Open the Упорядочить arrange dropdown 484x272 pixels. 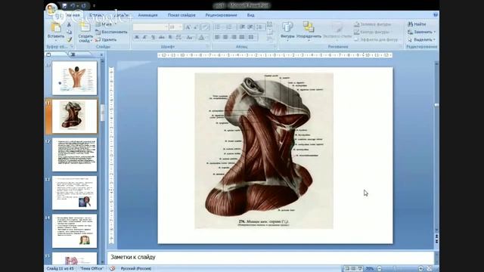tap(309, 31)
